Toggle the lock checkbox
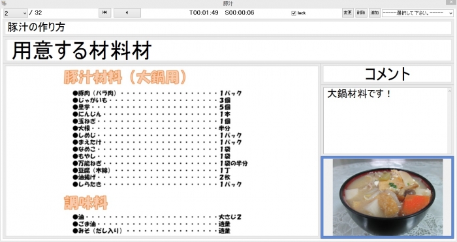The width and height of the screenshot is (457, 242). pyautogui.click(x=294, y=13)
